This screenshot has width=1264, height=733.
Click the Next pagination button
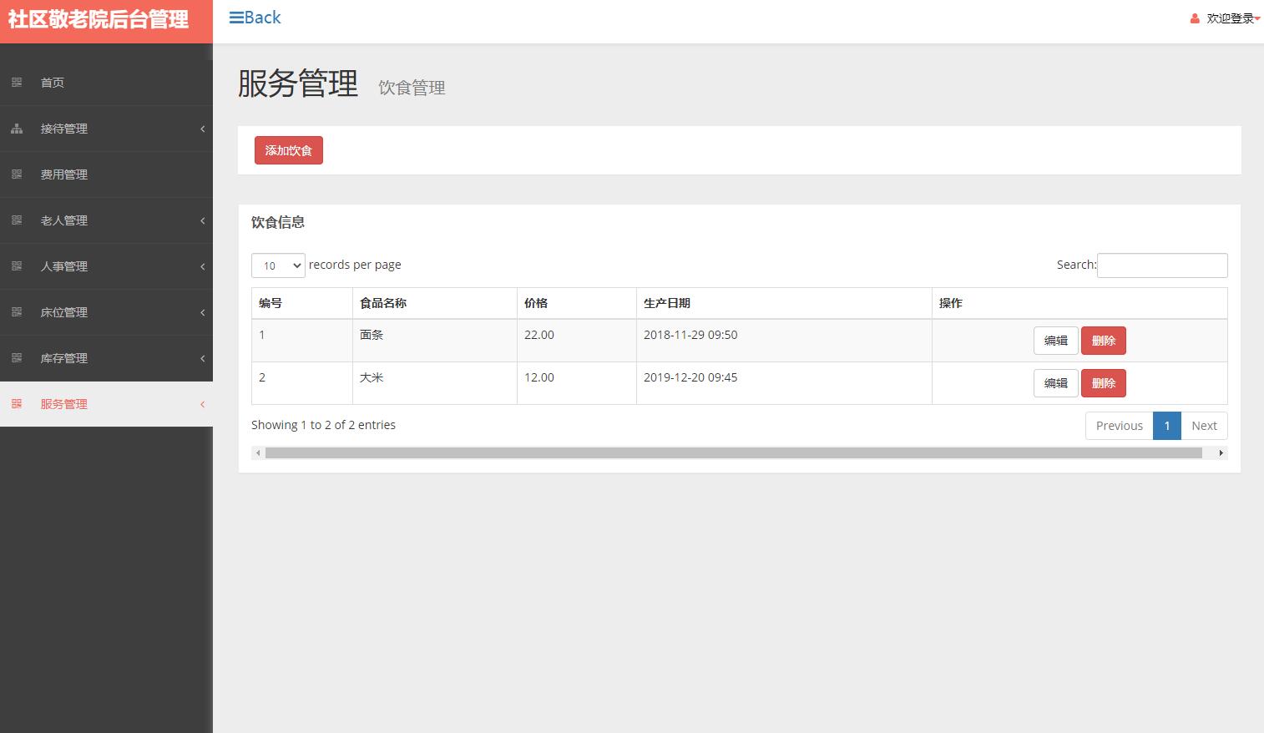1204,425
